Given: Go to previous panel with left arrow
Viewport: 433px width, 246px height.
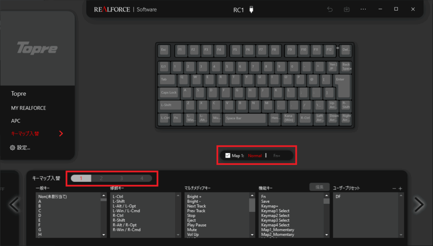Looking at the screenshot, I should coord(14,205).
